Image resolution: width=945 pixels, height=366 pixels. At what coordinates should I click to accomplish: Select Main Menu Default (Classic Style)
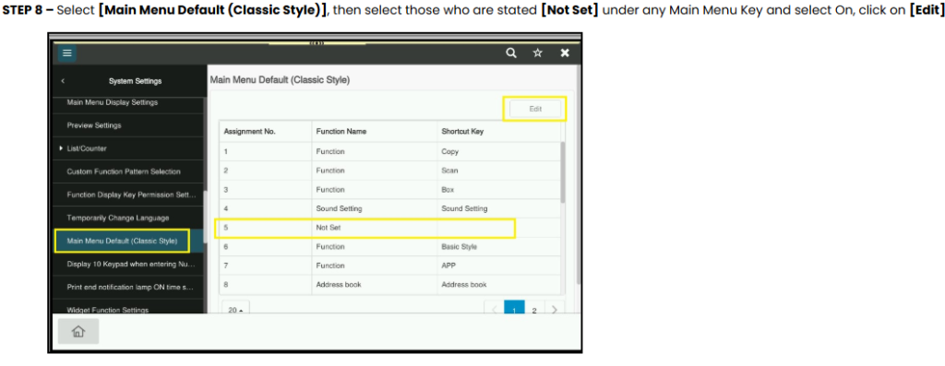point(123,241)
